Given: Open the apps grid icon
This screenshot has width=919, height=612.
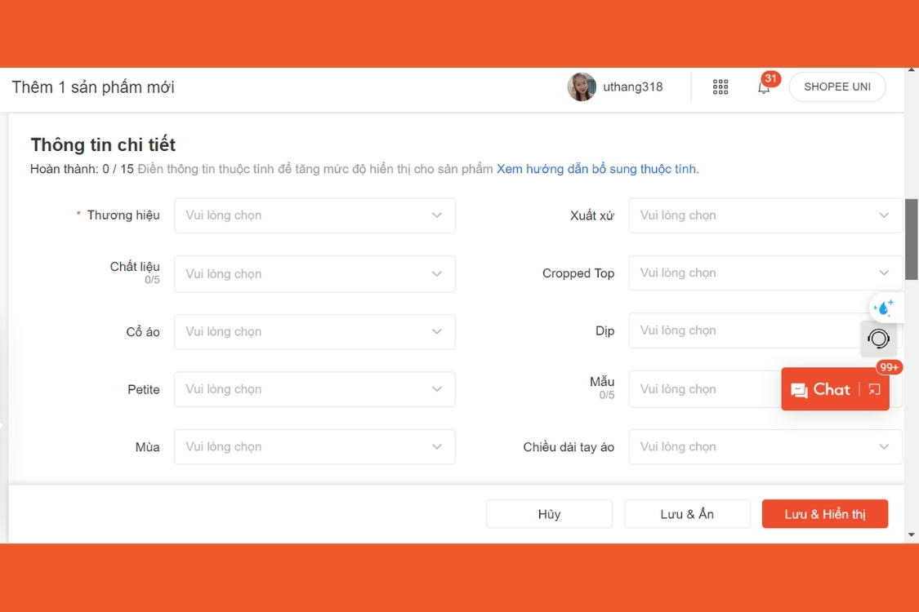Looking at the screenshot, I should pyautogui.click(x=720, y=87).
